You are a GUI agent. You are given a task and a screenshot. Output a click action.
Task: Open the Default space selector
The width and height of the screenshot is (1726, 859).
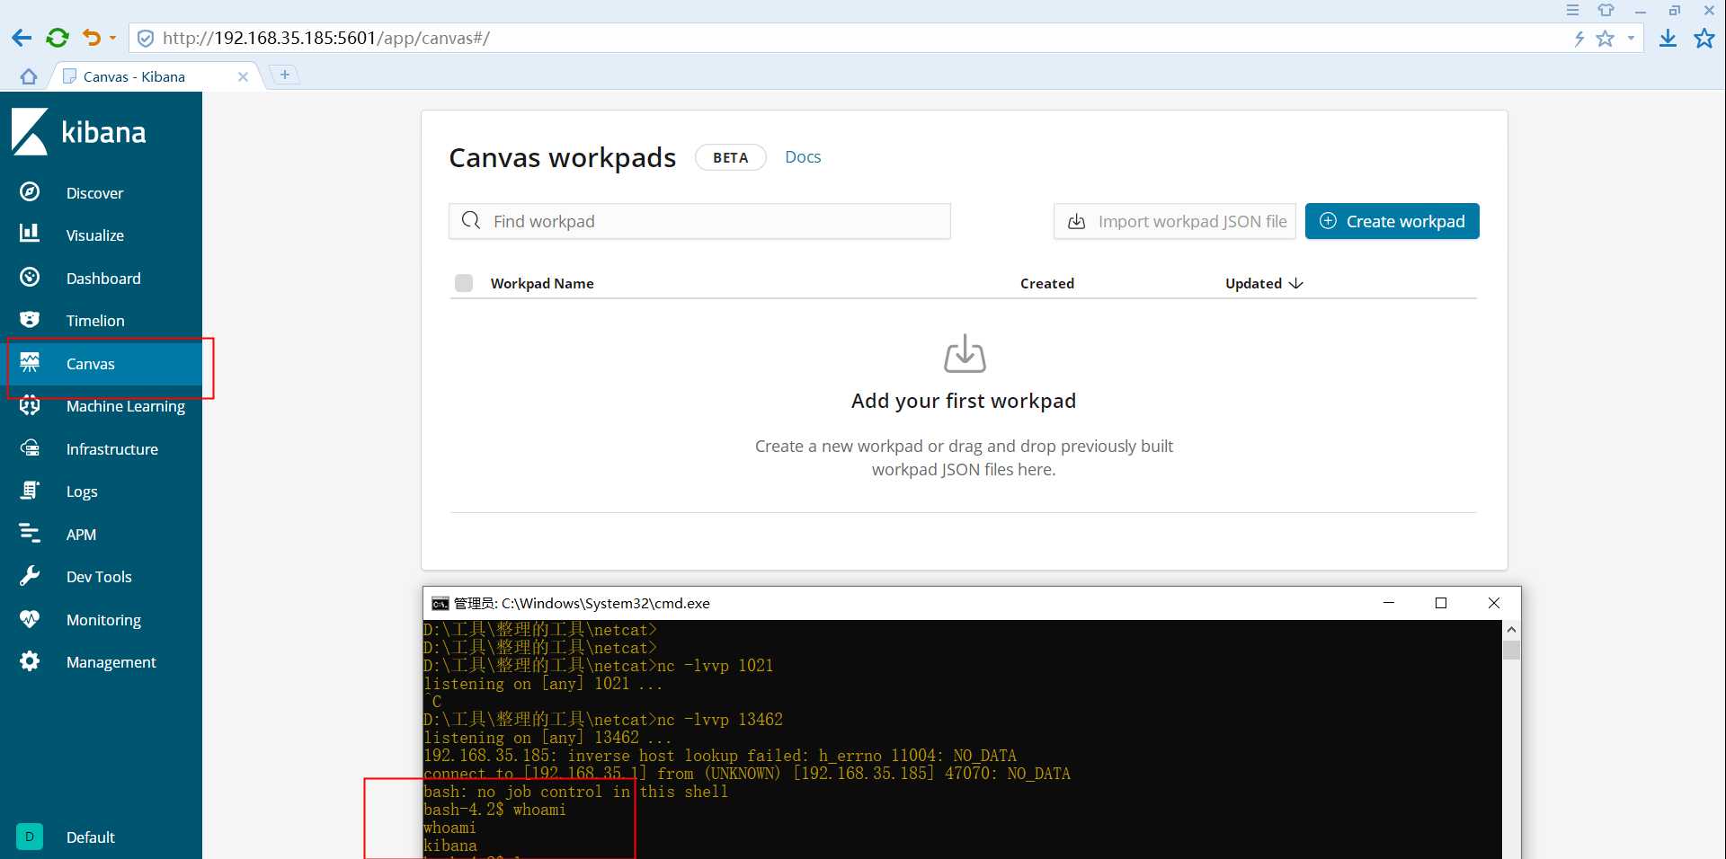pos(101,837)
